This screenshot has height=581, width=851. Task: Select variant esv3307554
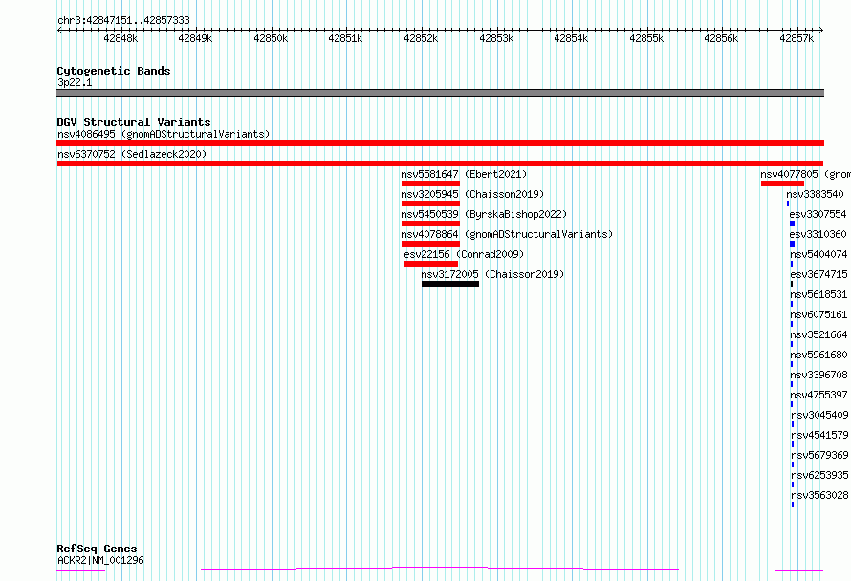coord(818,214)
